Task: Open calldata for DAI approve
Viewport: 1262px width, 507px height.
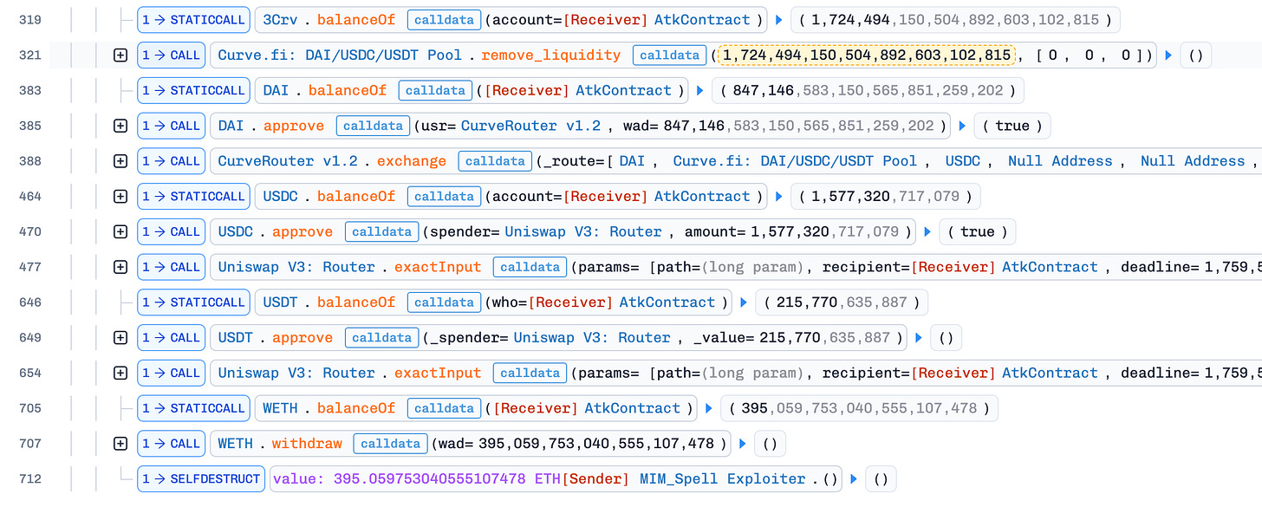Action: pos(373,126)
